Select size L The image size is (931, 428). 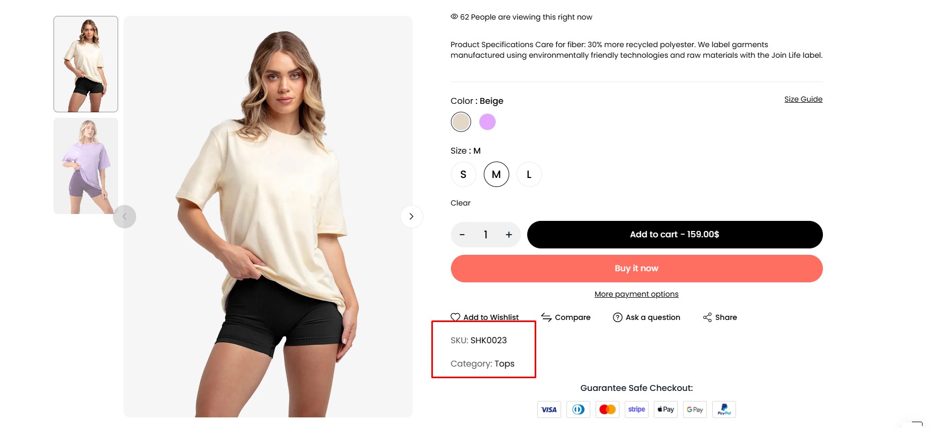(529, 174)
